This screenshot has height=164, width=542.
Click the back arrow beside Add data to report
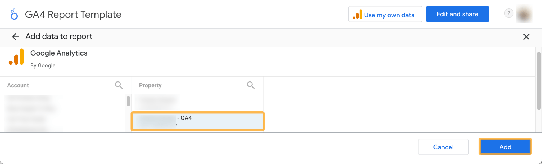[15, 37]
